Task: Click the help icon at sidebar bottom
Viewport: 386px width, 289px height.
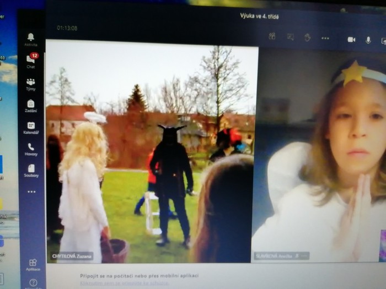Action: [33, 282]
